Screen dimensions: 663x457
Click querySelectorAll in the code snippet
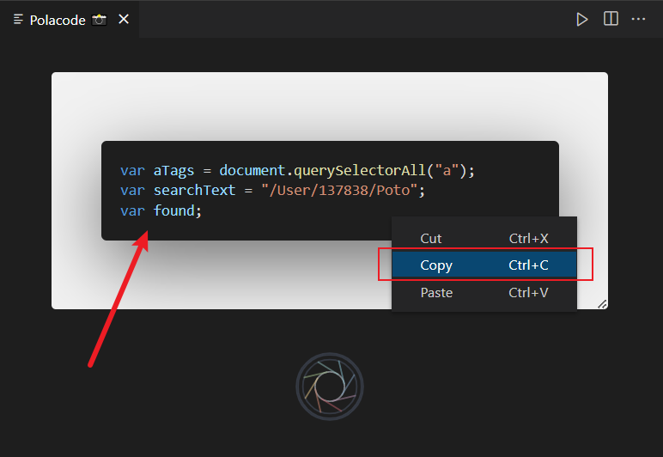coord(356,170)
